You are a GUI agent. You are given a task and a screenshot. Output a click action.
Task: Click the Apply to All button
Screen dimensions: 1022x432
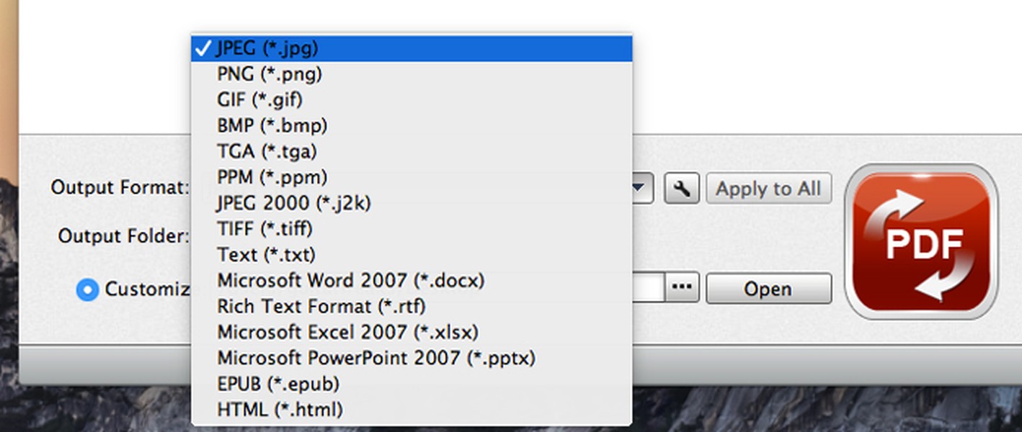[768, 188]
